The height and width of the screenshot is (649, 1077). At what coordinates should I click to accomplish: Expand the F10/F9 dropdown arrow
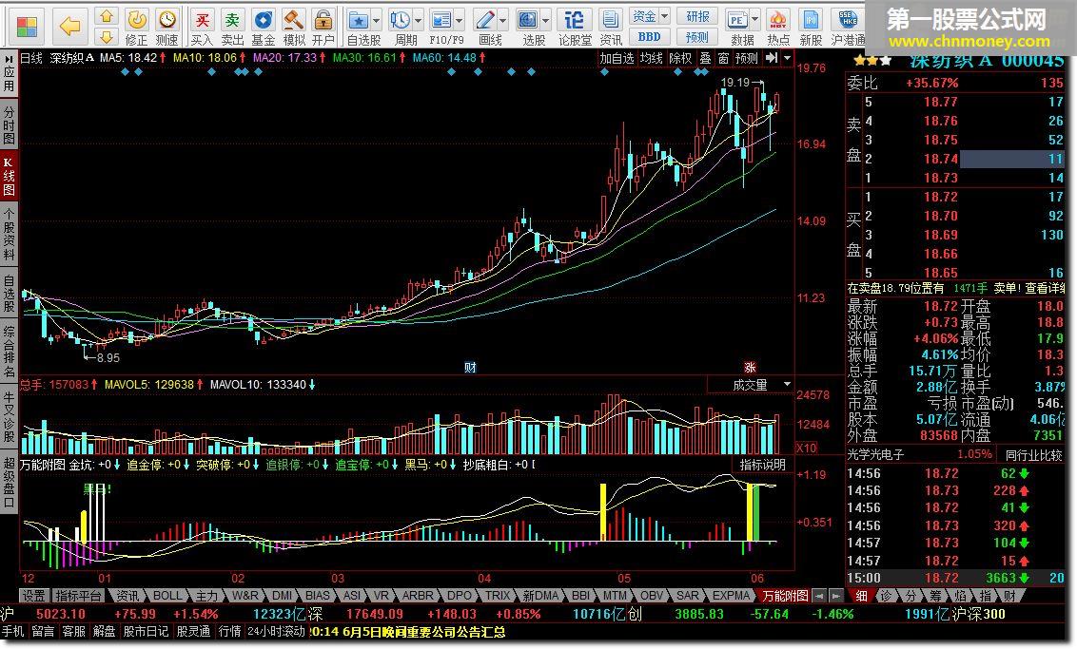point(460,21)
